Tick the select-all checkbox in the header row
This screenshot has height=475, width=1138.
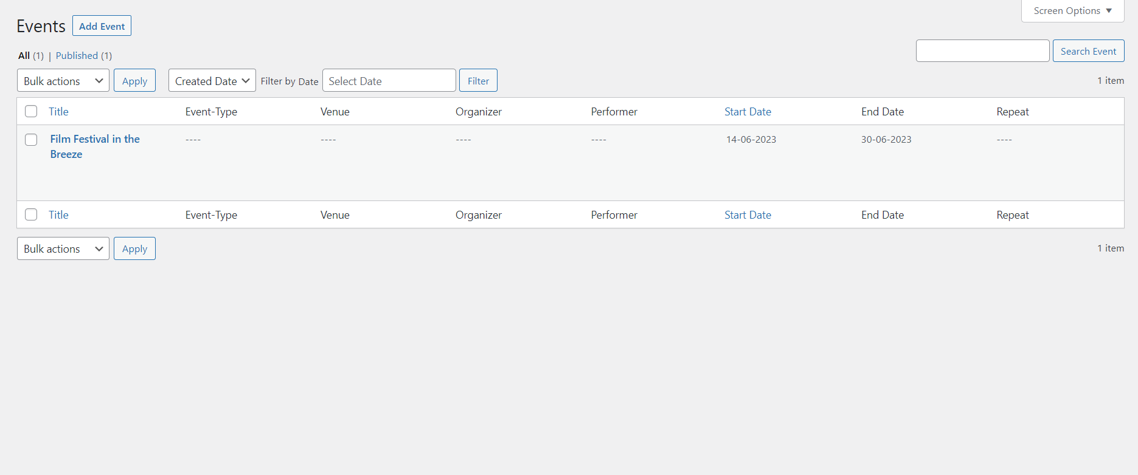point(31,111)
